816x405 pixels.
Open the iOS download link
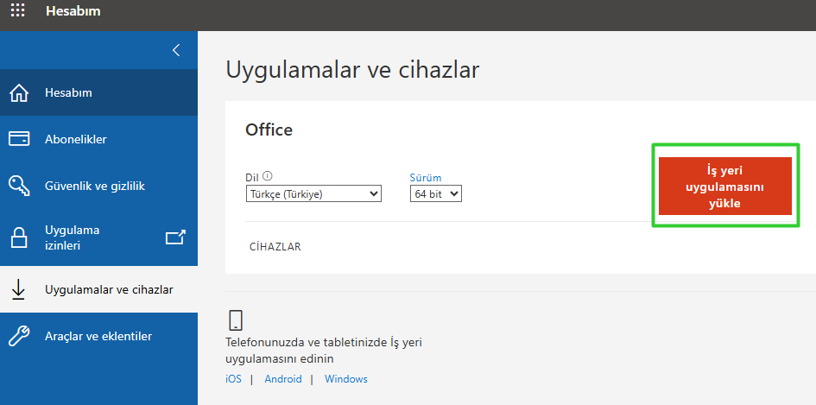pyautogui.click(x=234, y=379)
